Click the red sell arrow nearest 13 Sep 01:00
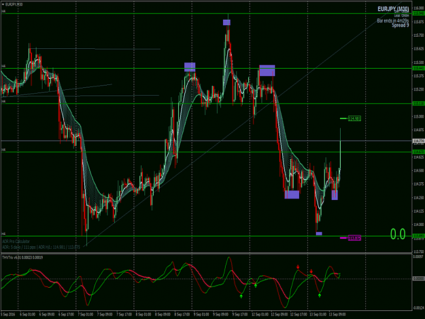The width and height of the screenshot is (425, 319). click(311, 271)
